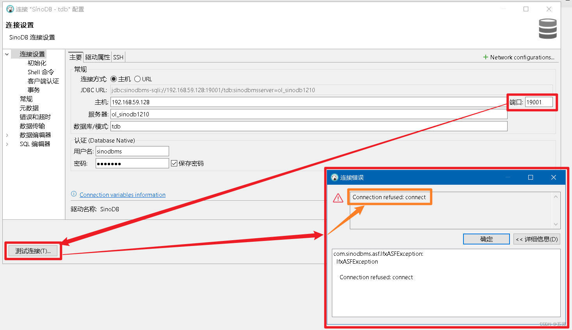The width and height of the screenshot is (572, 330).
Task: Switch to the 主要 tab
Action: pos(76,57)
